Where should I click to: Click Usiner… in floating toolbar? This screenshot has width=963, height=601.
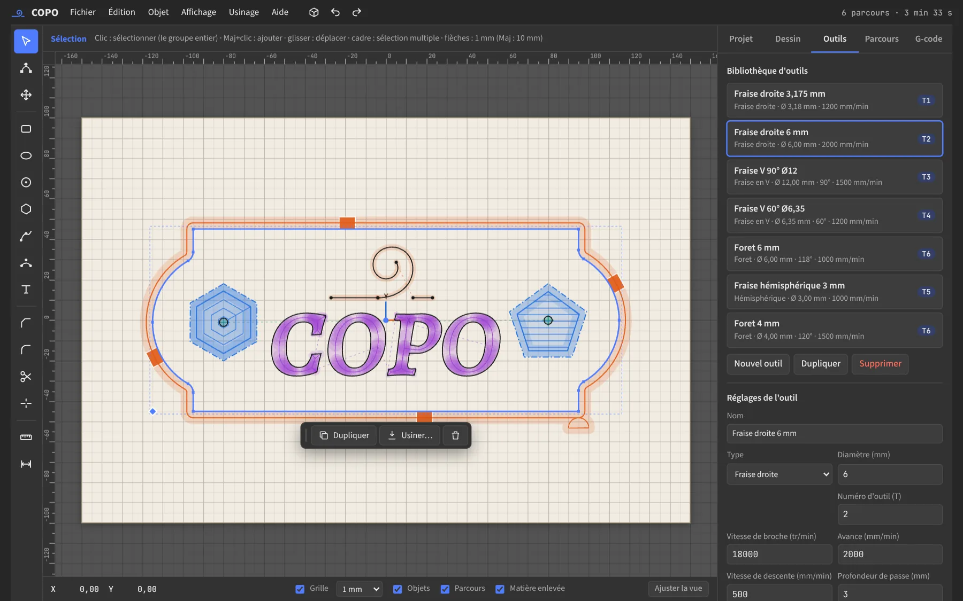pos(410,435)
